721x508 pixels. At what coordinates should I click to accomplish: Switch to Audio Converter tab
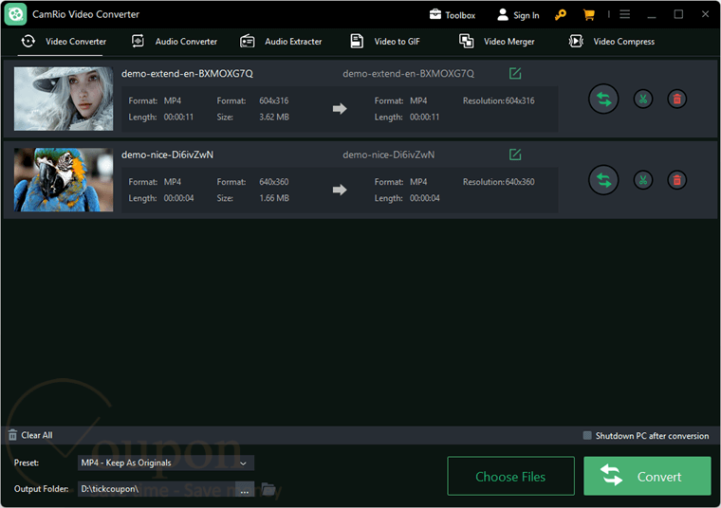pyautogui.click(x=175, y=42)
